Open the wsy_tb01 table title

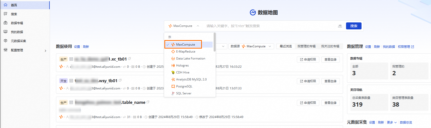pos(96,81)
